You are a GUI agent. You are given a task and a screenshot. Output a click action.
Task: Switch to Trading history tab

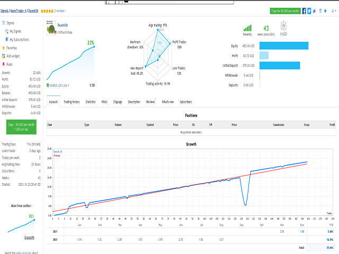72,102
